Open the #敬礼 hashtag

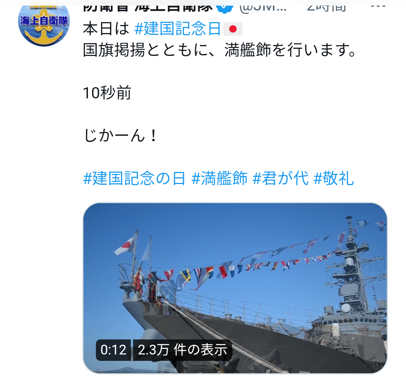(333, 178)
